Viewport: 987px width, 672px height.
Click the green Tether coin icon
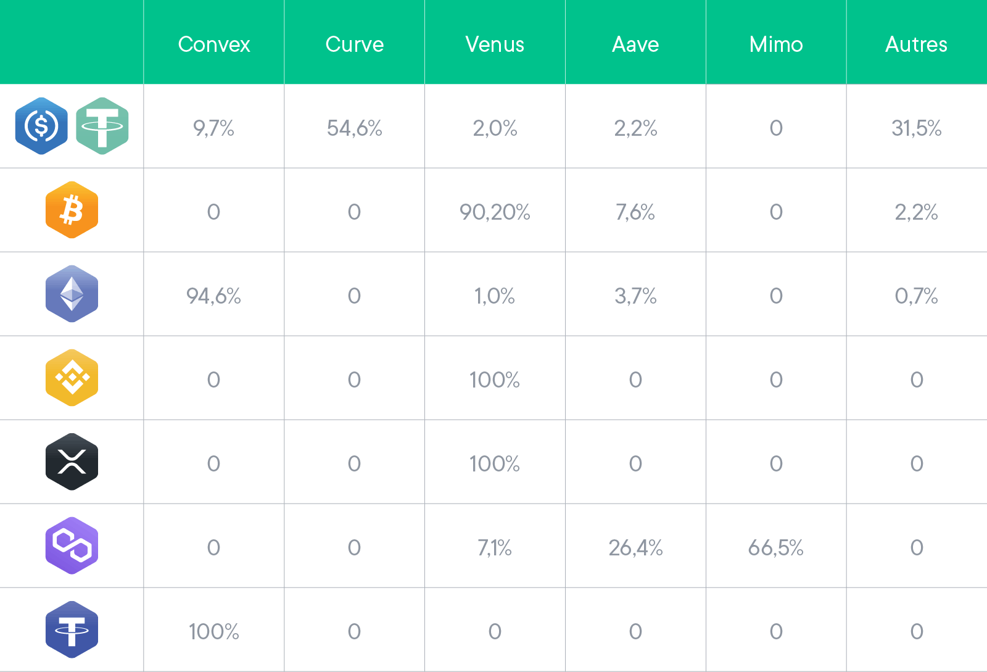tap(102, 126)
